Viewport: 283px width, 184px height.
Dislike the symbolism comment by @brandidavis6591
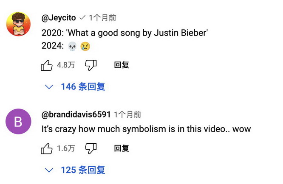click(x=91, y=148)
